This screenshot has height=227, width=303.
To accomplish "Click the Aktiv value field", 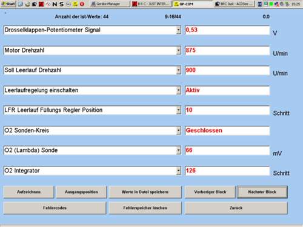I will point(227,90).
